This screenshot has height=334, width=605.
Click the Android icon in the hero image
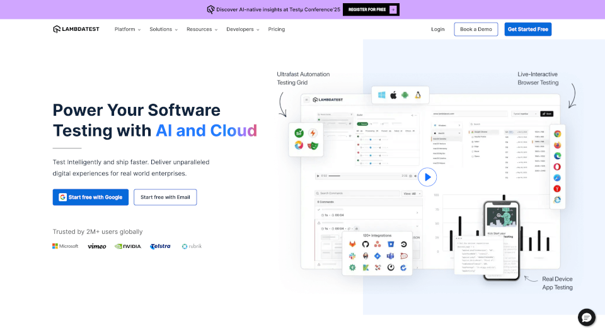pyautogui.click(x=405, y=96)
